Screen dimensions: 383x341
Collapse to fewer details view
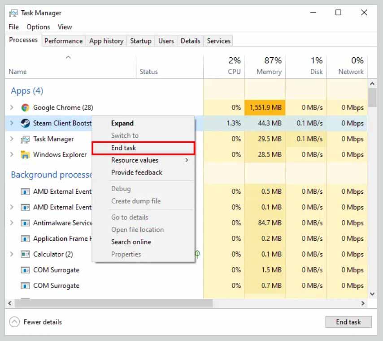35,322
